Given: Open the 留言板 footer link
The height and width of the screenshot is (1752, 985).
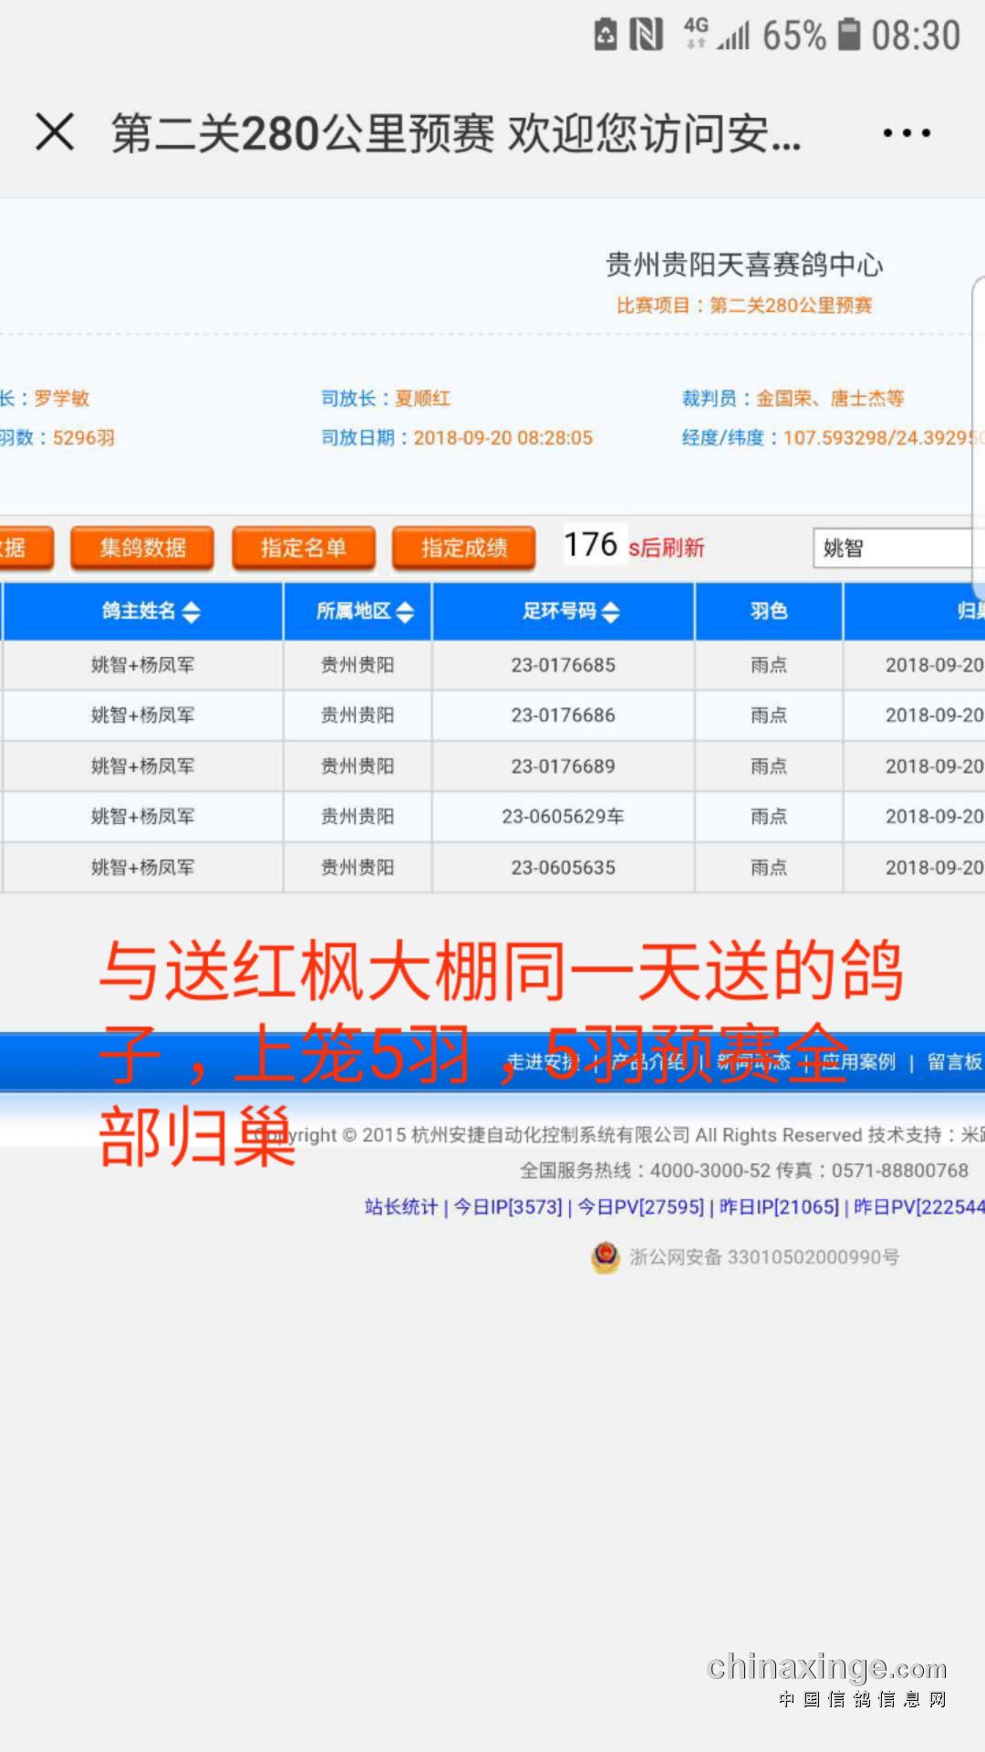Looking at the screenshot, I should pos(954,1062).
